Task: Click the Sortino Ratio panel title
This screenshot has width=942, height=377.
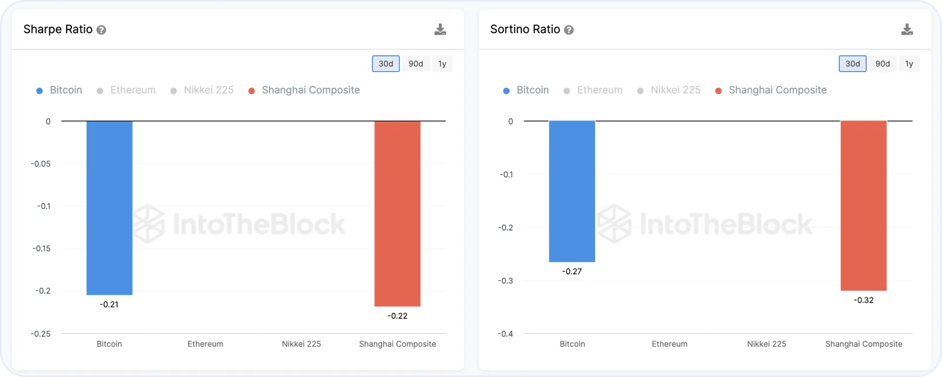Action: click(x=525, y=29)
